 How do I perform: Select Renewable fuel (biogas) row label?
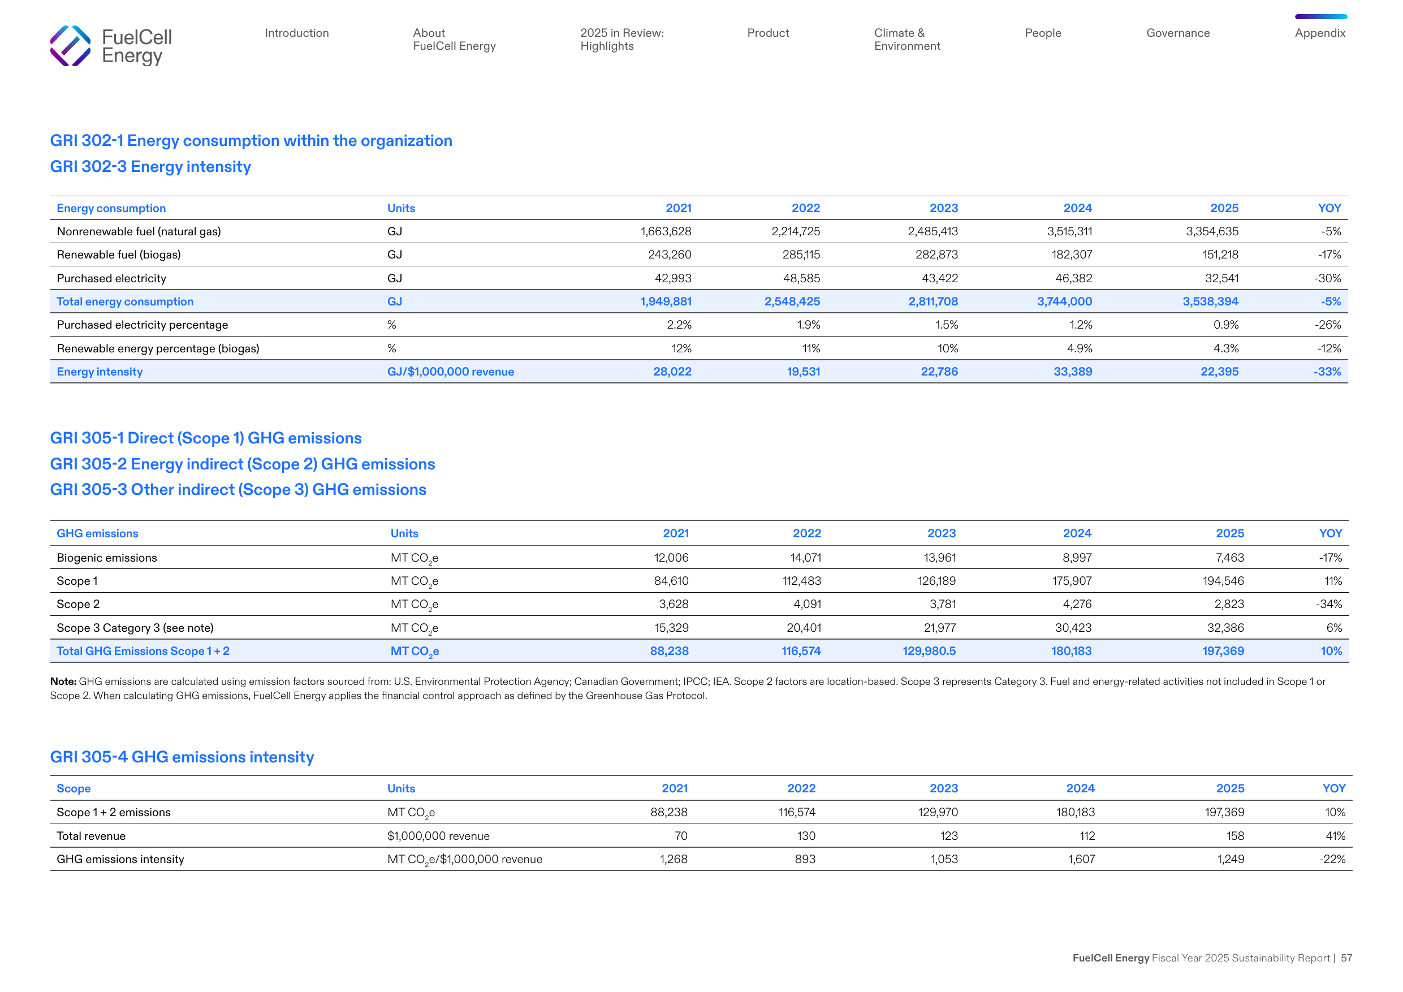(119, 255)
